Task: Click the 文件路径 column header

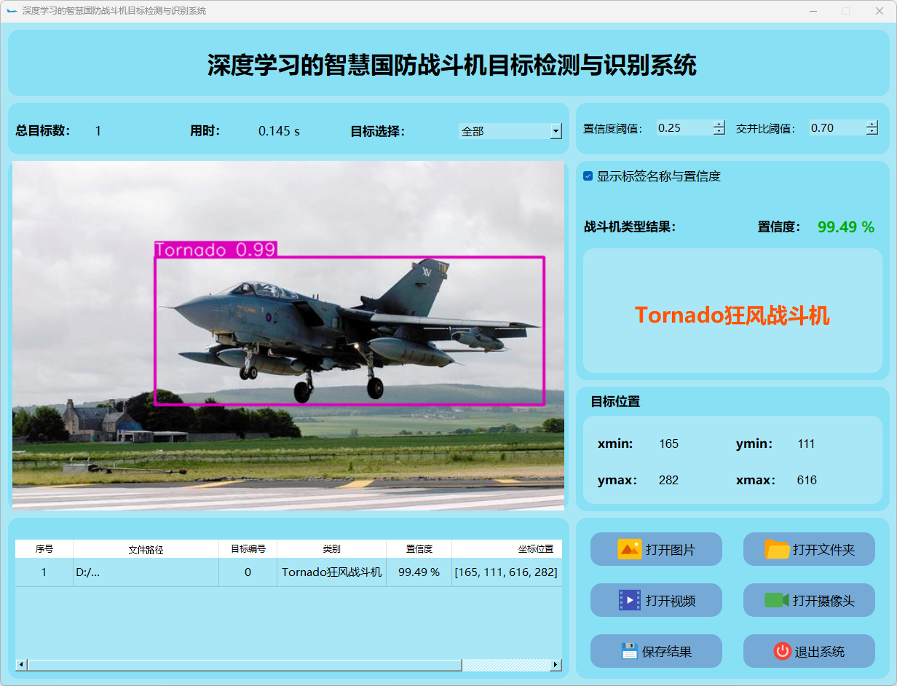Action: click(146, 549)
